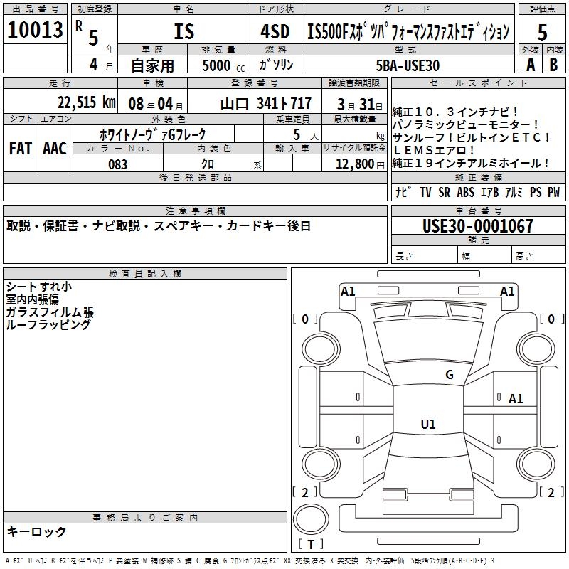This screenshot has height=569, width=569.
Task: Select fuel type ガソリン
Action: pos(276,65)
